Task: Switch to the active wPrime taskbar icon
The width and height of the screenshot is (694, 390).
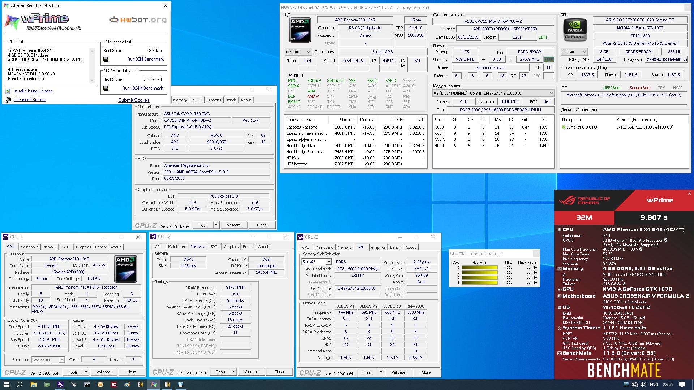Action: coord(154,385)
